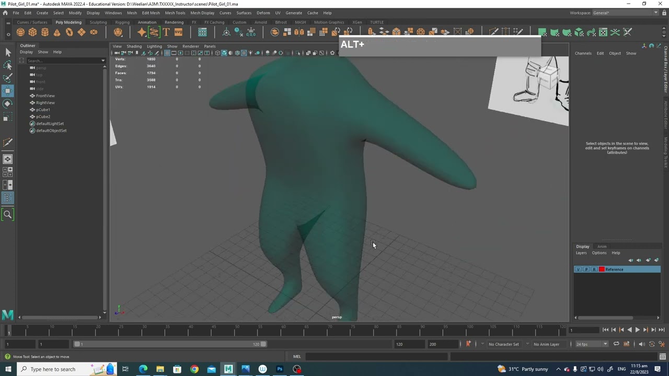
Task: Create a polygon disc from the shelf
Action: click(x=94, y=32)
